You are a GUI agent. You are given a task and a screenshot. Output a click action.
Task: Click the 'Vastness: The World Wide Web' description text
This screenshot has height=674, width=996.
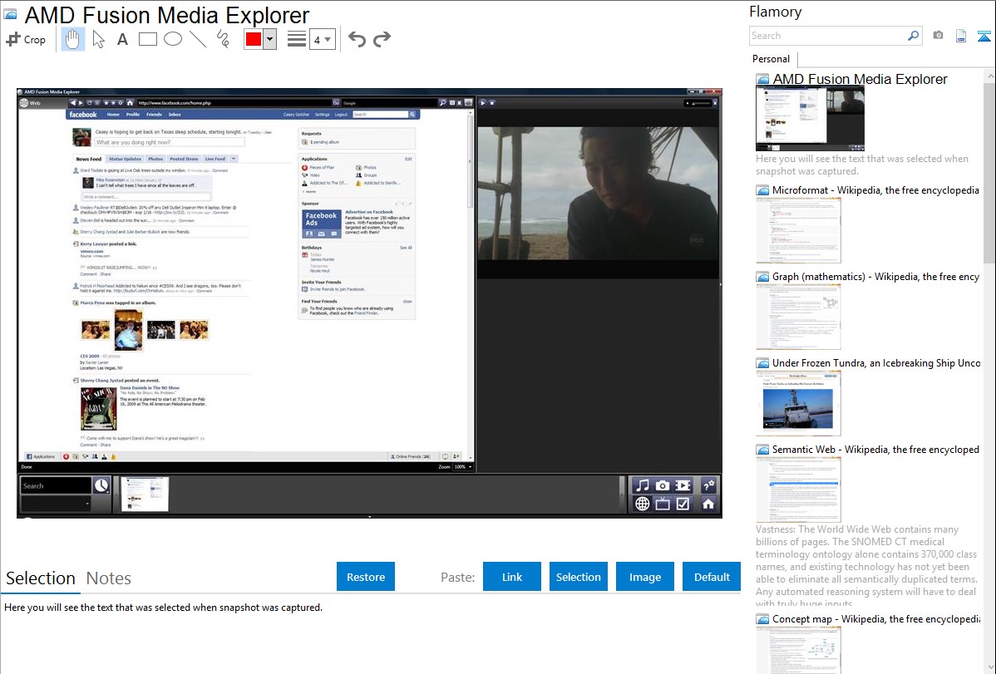click(866, 566)
